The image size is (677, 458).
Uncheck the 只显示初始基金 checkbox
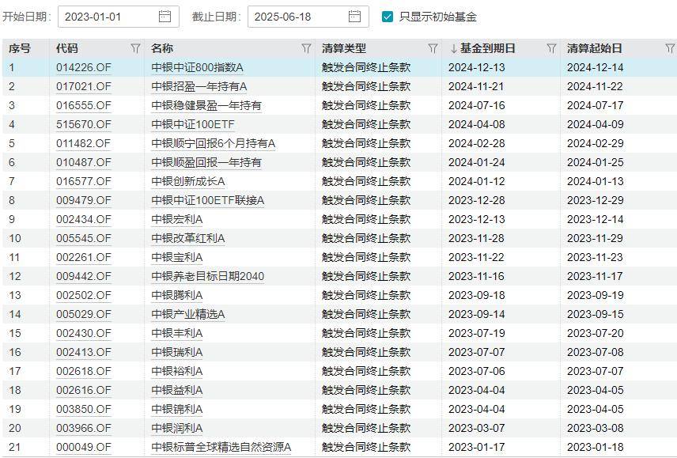(386, 16)
